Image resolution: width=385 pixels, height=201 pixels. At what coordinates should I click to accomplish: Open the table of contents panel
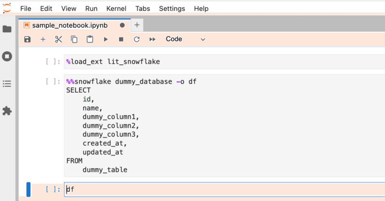coord(7,84)
